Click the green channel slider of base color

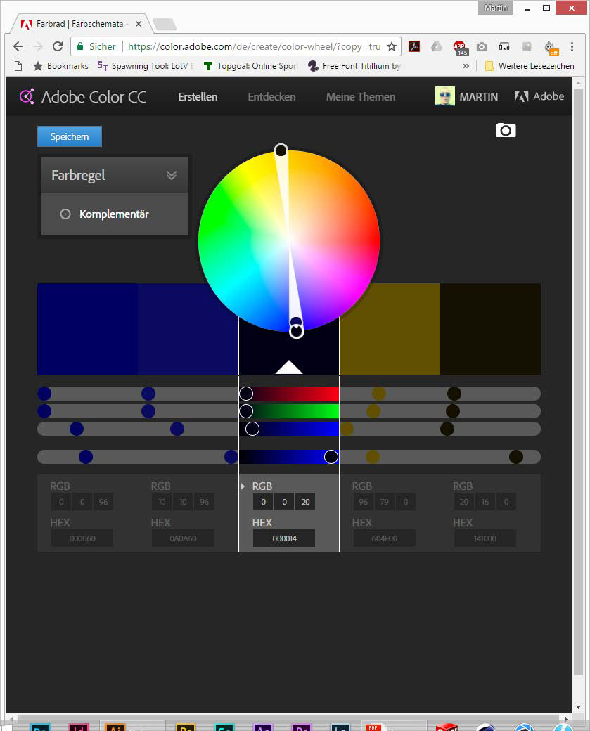coord(289,411)
